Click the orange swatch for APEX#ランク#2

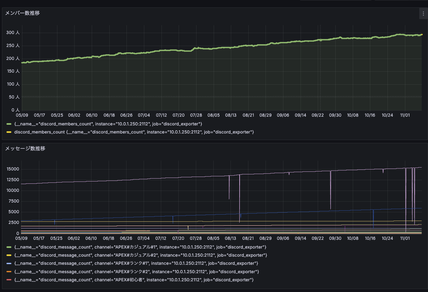(x=9, y=272)
